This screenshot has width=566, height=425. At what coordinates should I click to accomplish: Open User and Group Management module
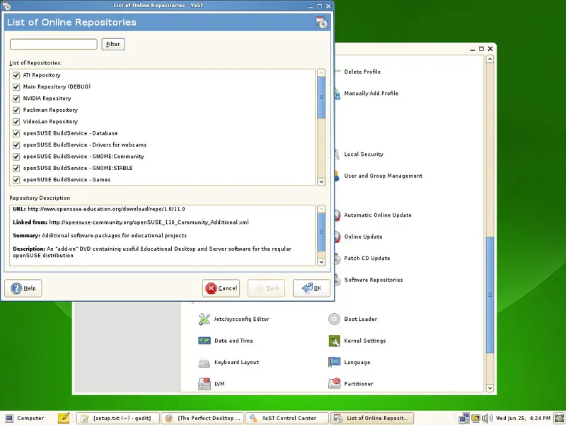click(383, 176)
